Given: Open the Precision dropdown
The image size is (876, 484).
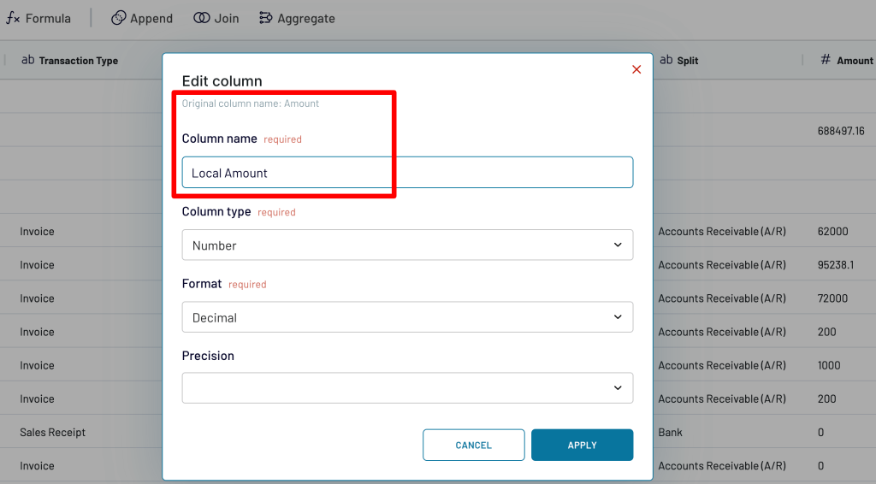Looking at the screenshot, I should (407, 388).
